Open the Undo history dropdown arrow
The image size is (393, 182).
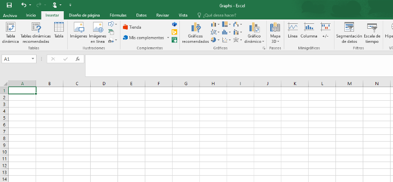coord(30,5)
